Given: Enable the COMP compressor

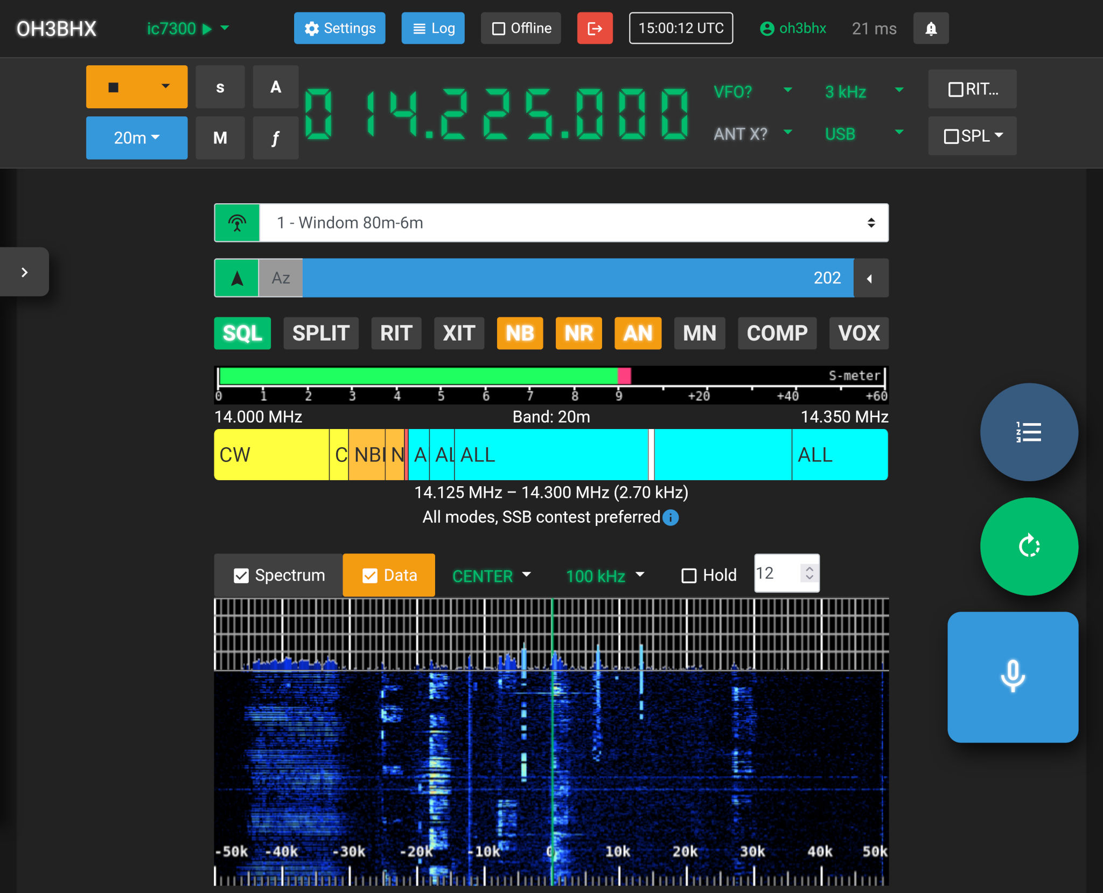Looking at the screenshot, I should (x=777, y=333).
